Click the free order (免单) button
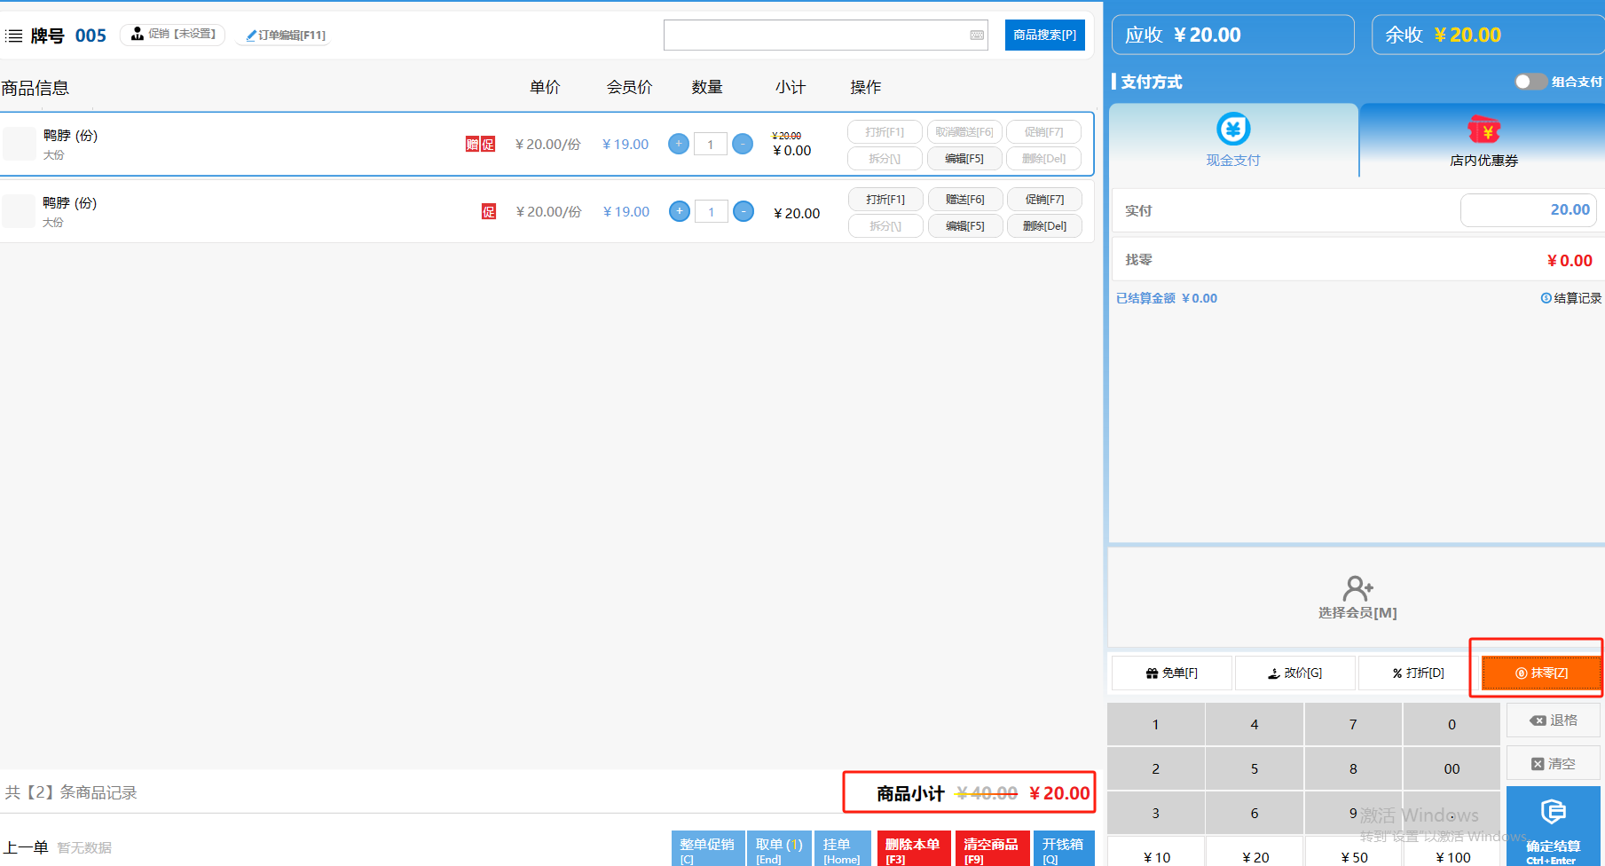Screen dimensions: 1605x866 click(x=1171, y=673)
